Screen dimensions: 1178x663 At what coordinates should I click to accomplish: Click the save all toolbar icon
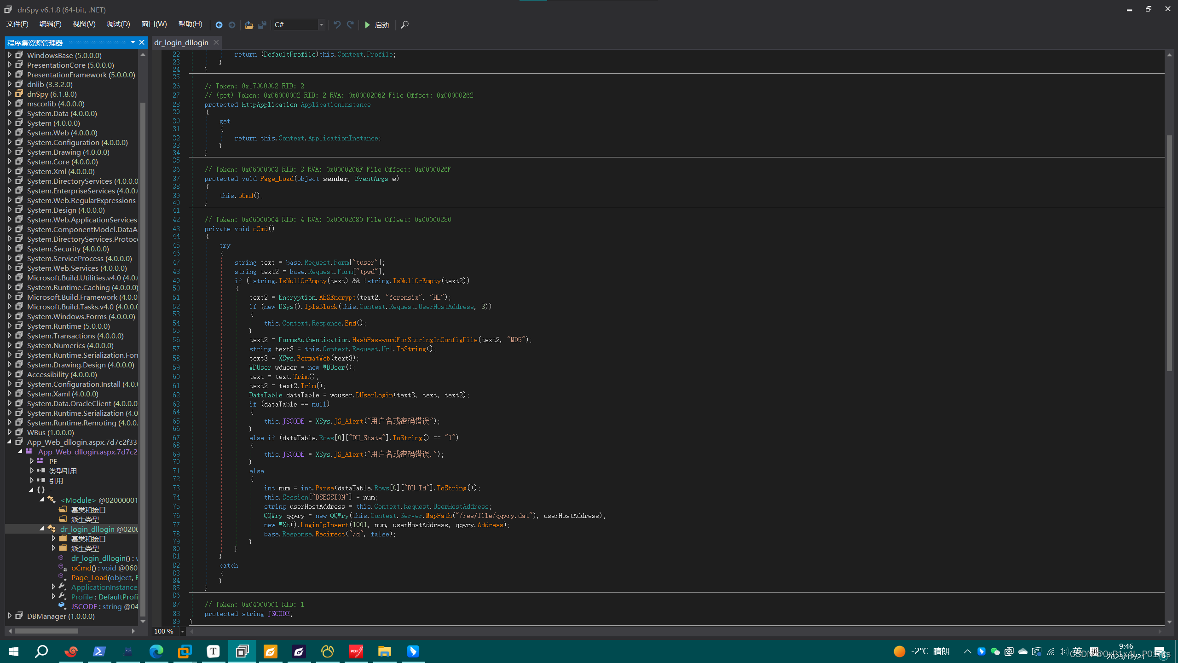(262, 25)
